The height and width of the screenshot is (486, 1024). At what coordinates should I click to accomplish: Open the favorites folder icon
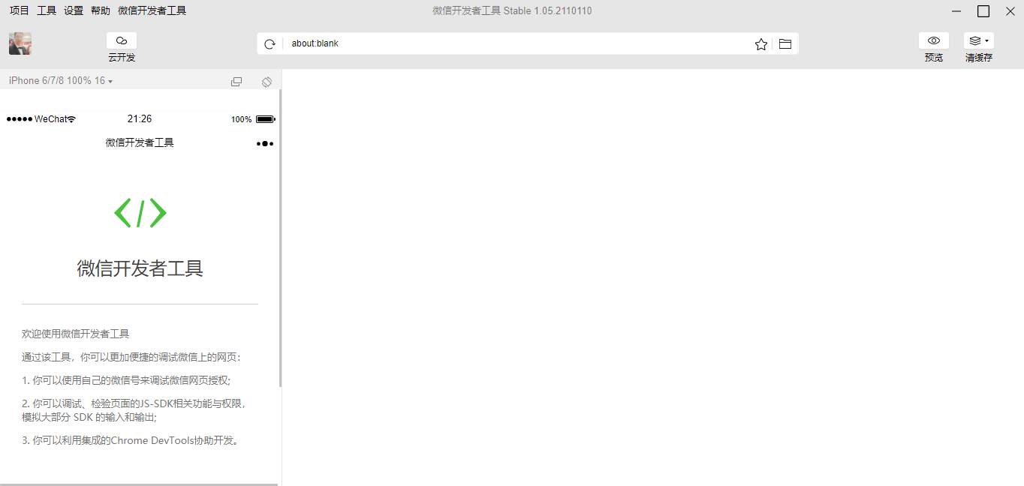tap(785, 44)
